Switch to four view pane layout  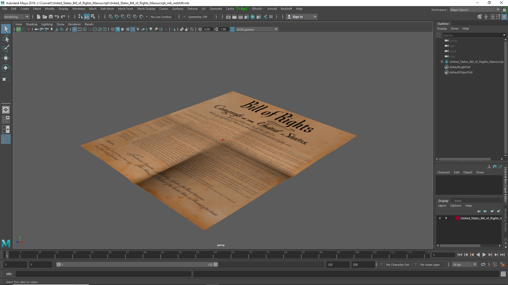6,120
